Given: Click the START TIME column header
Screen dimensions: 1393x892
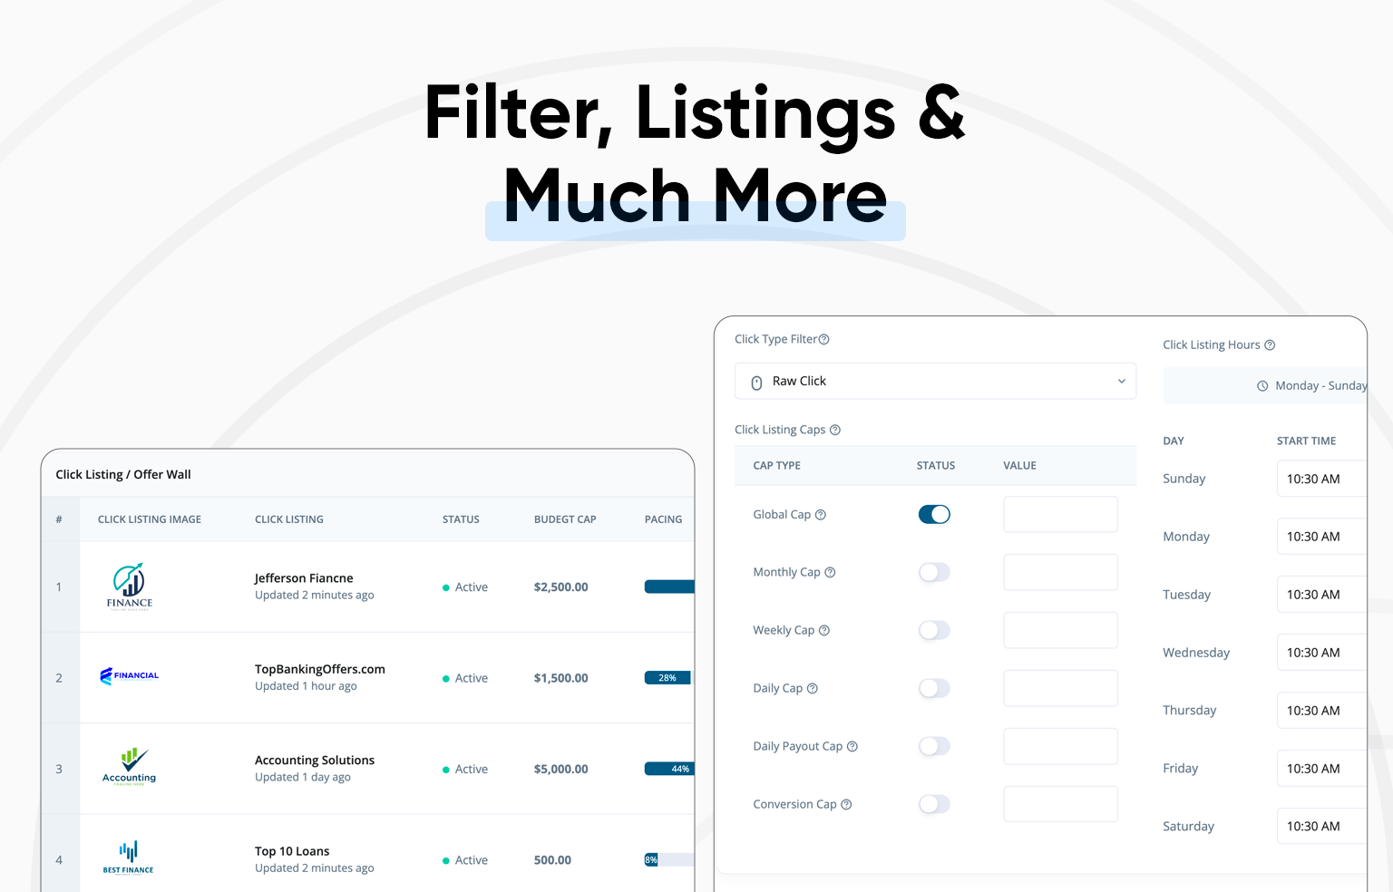Looking at the screenshot, I should (1306, 441).
